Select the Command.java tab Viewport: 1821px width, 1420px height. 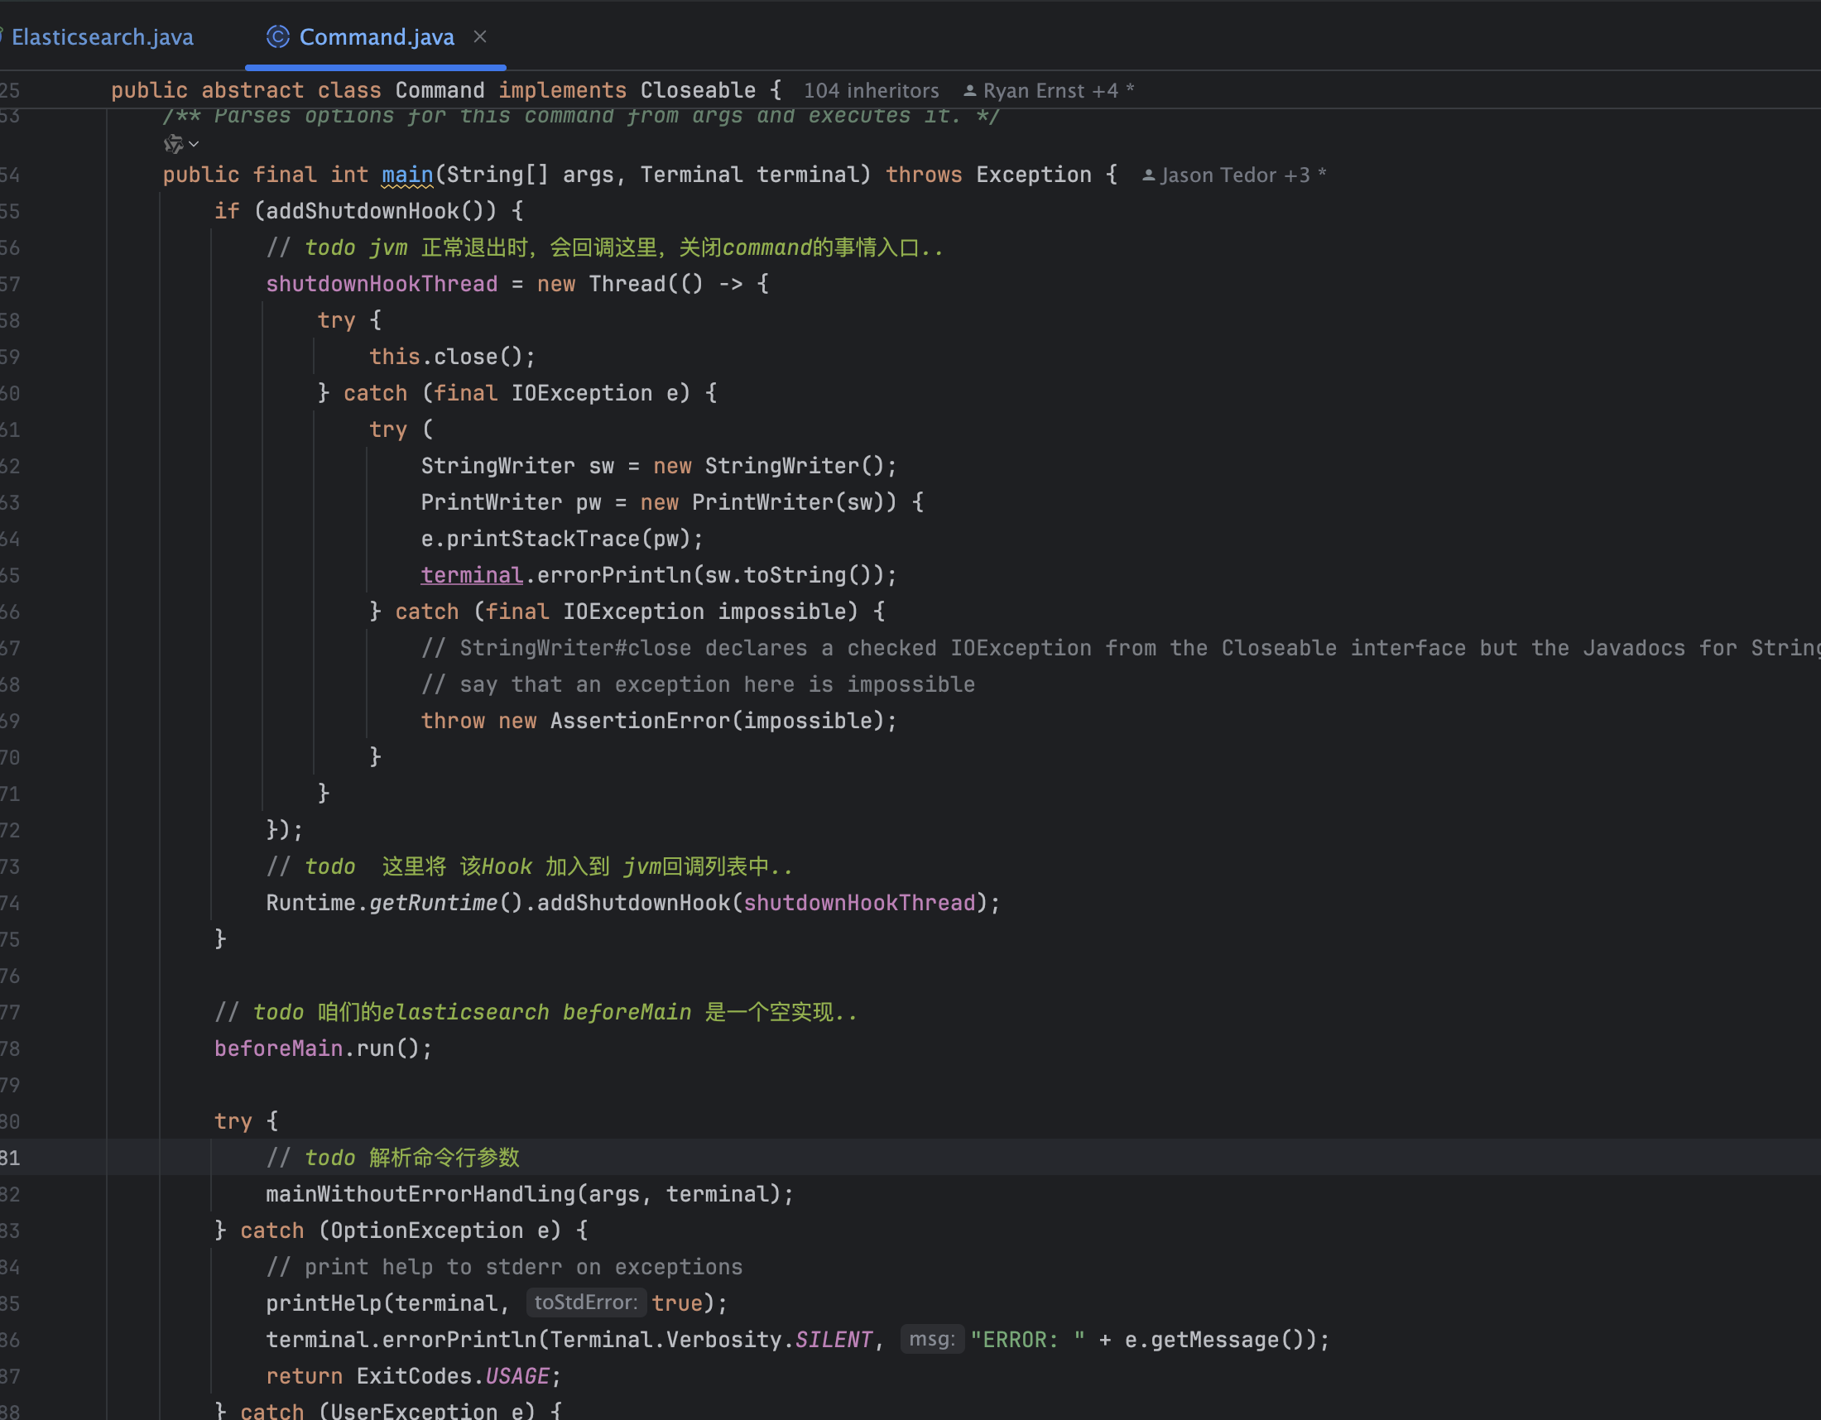(x=376, y=37)
